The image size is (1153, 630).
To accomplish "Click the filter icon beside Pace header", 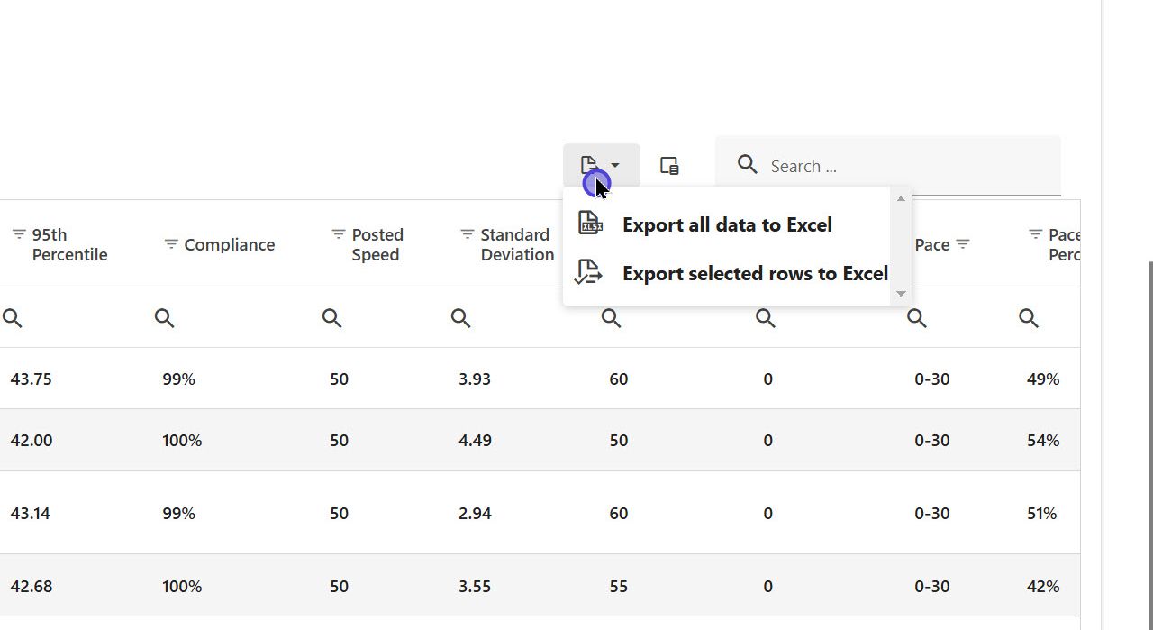I will [x=963, y=244].
